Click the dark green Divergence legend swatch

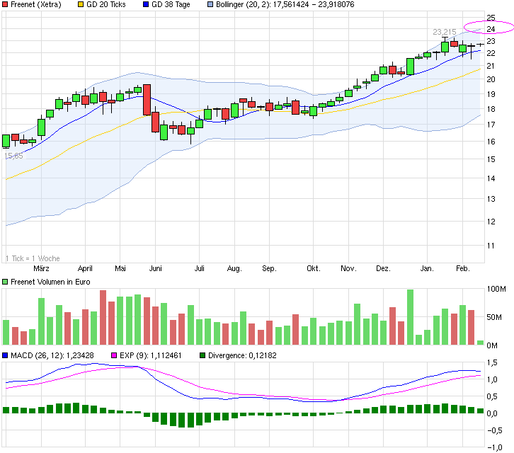(202, 355)
